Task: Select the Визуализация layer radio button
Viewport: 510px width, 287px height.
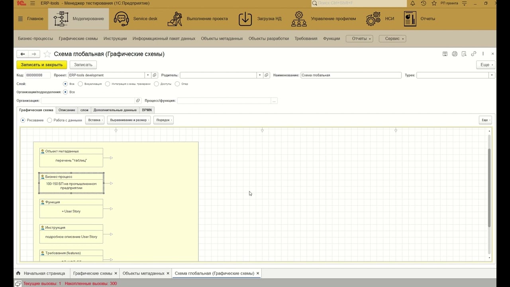Action: tap(80, 84)
